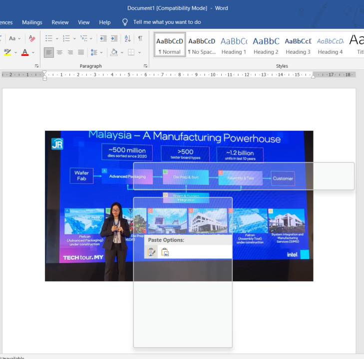Click Increase Indent icon
This screenshot has width=364, height=359.
[x=114, y=38]
